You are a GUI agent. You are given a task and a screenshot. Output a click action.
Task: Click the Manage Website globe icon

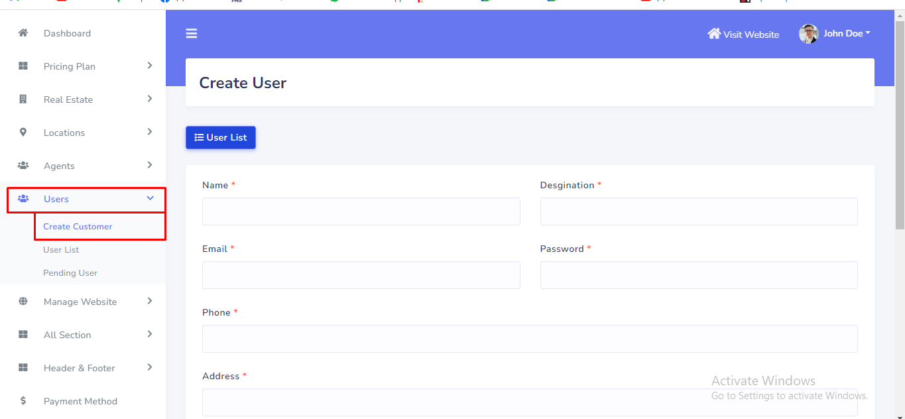23,302
